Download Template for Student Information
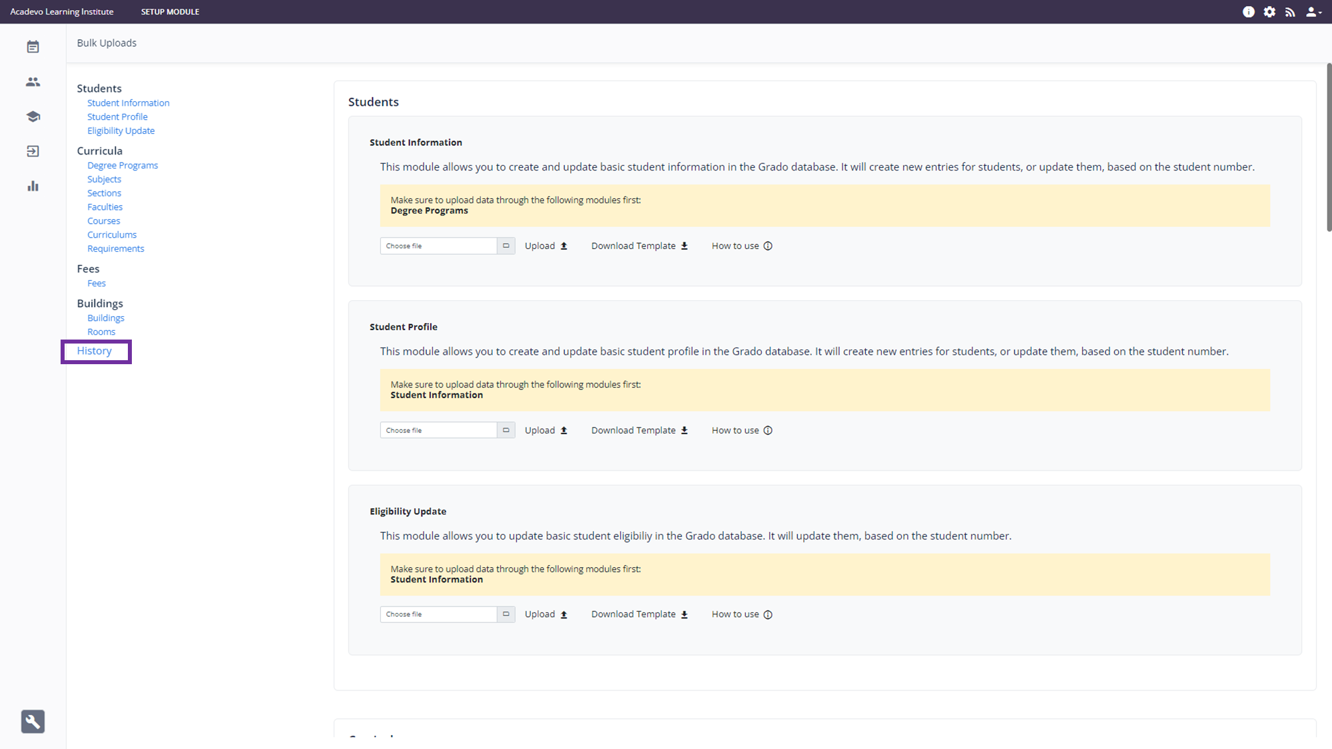 point(639,246)
